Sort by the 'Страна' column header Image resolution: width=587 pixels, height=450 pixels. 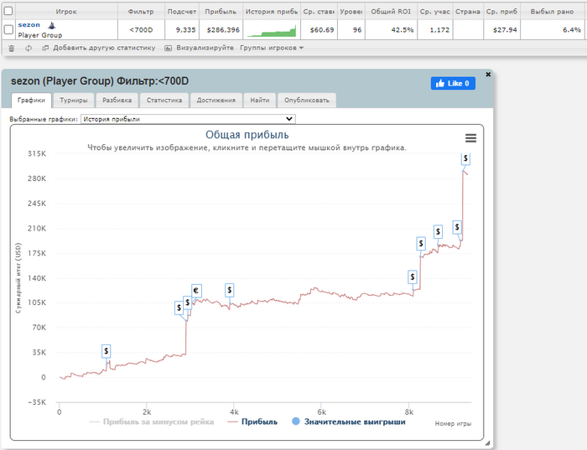[468, 12]
